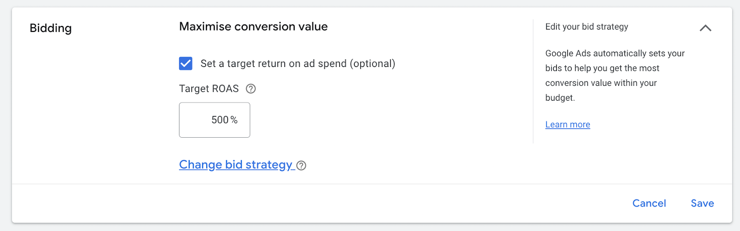The image size is (740, 231).
Task: Click the help icon beside Change bid strategy
Action: [301, 165]
